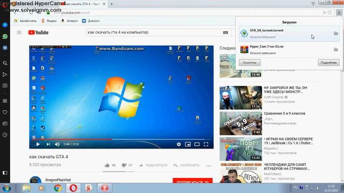The width and height of the screenshot is (344, 193).
Task: Click Сохранить save button
Action: (x=187, y=165)
